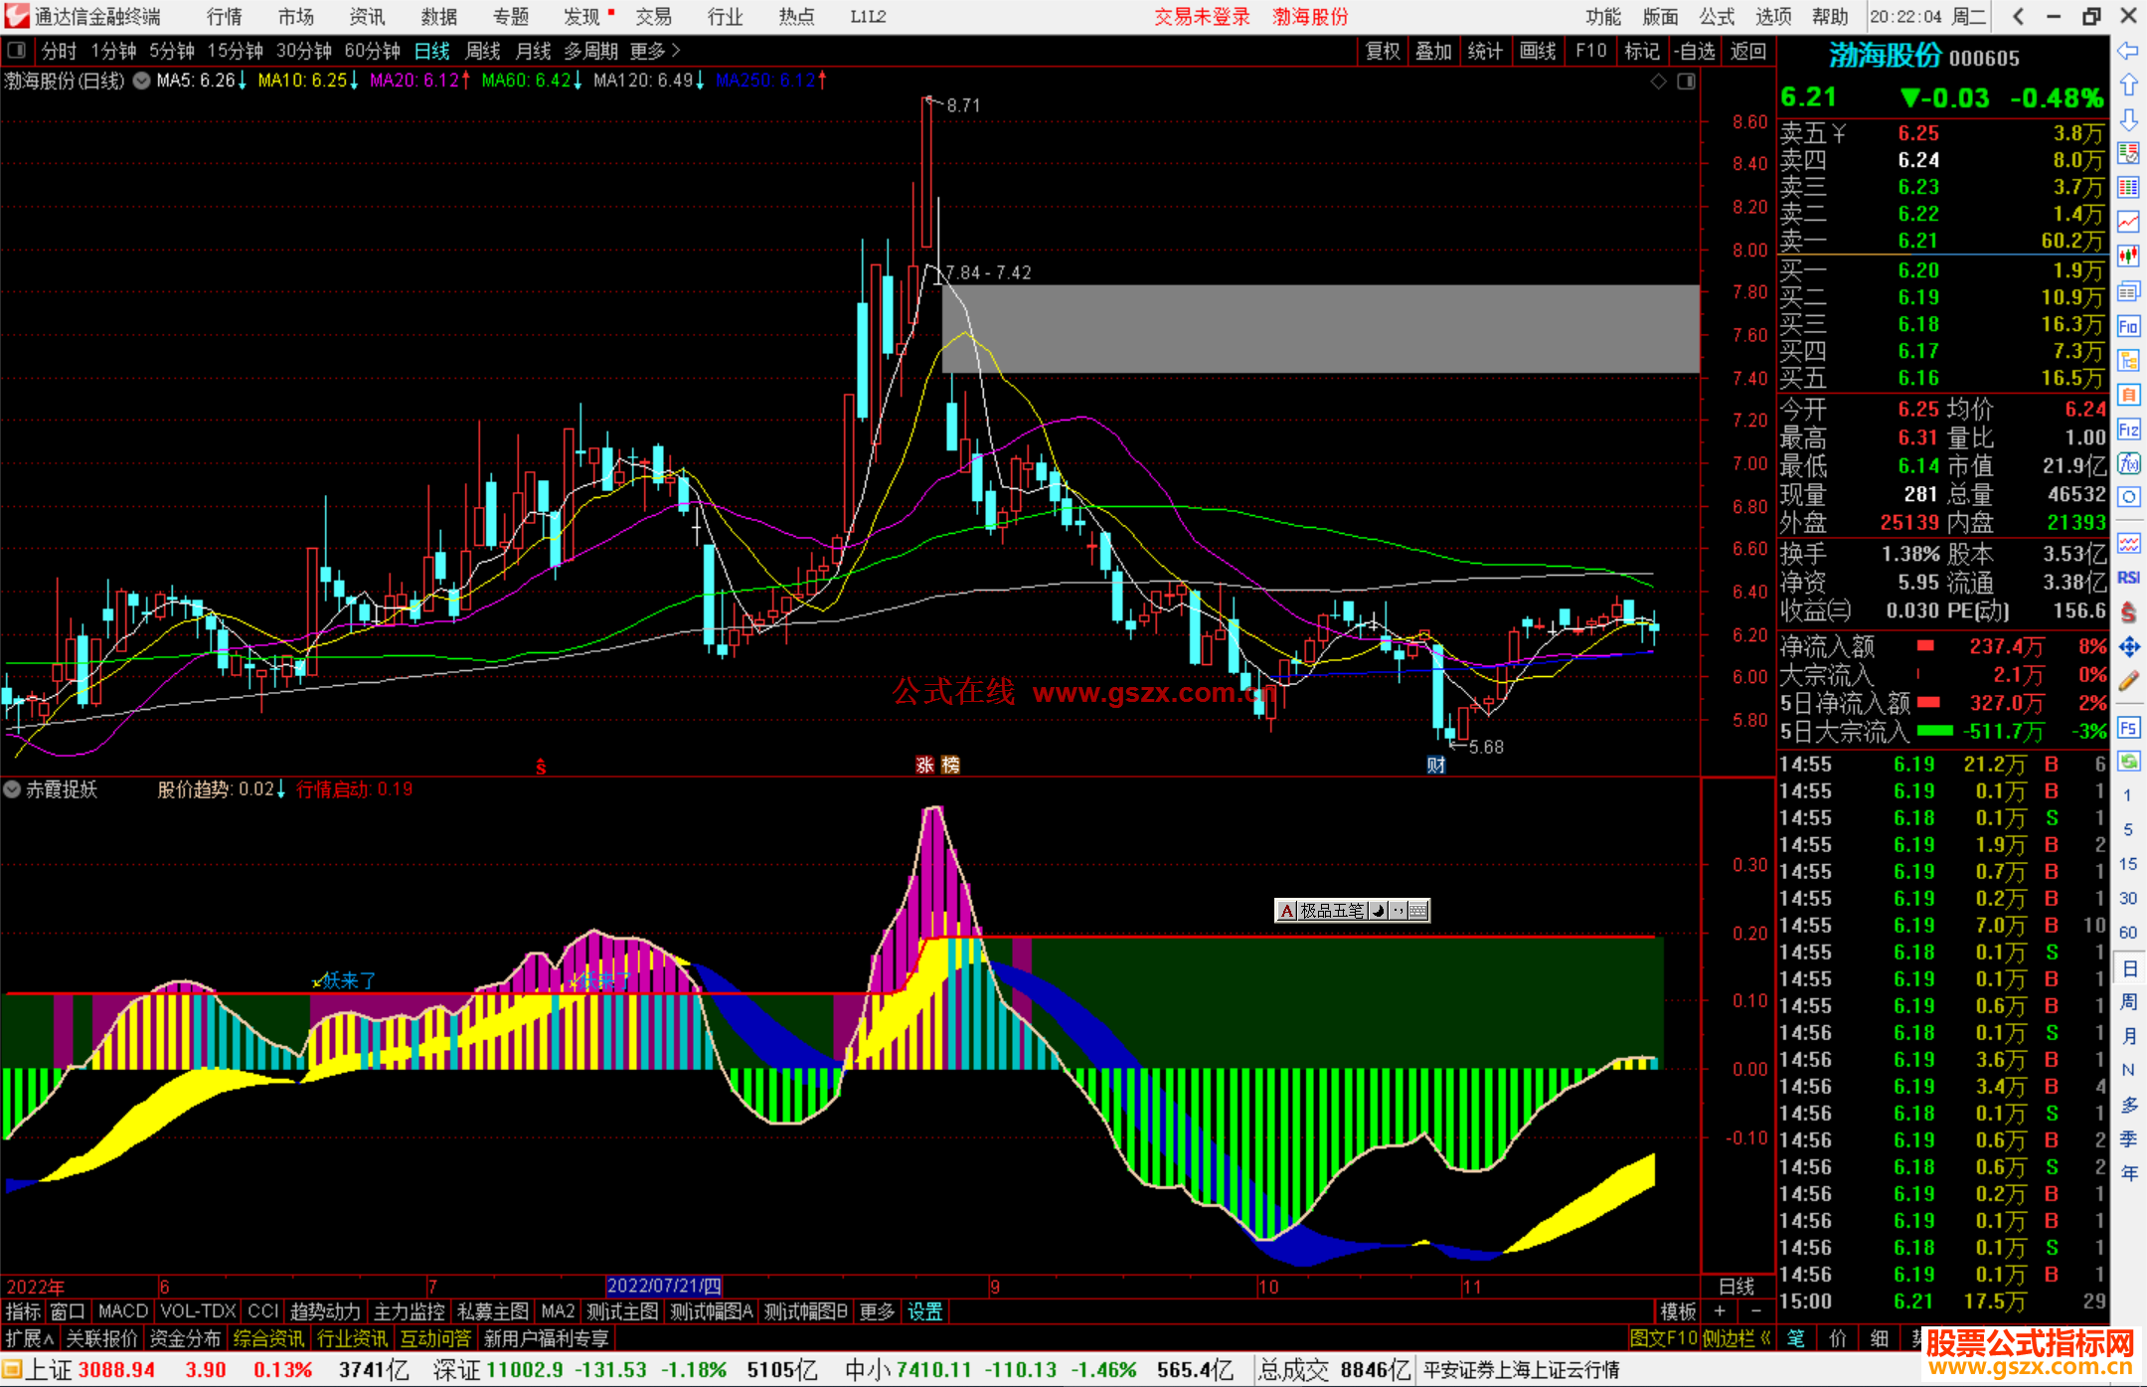Click the 叠加 overlay button

point(1433,51)
